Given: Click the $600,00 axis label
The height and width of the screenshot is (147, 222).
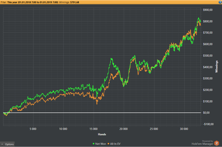Looking at the screenshot, I should [208, 44].
